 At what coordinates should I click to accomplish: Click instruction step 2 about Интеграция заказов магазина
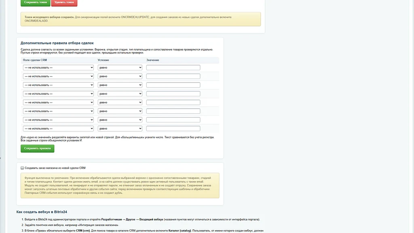[72, 225]
